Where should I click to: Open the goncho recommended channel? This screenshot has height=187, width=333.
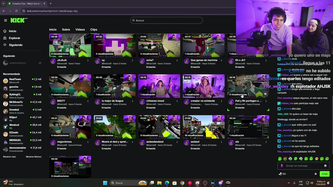point(22,88)
